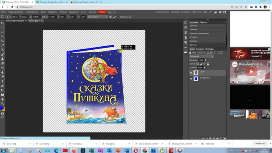
Task: Open the character panel icon
Action: (186, 38)
